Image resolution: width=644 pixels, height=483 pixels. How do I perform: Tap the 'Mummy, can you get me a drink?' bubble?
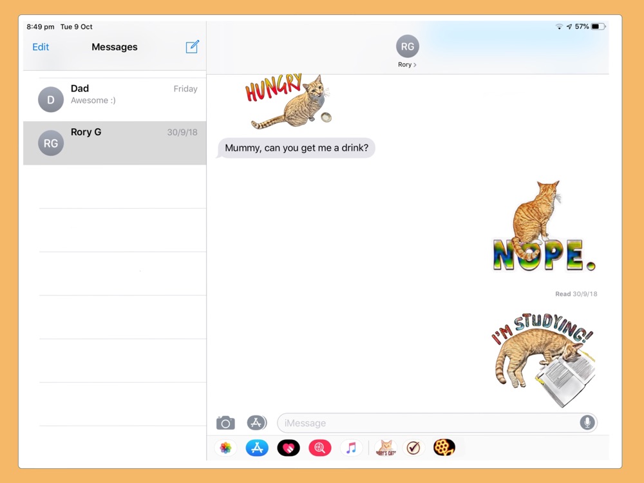(x=296, y=148)
